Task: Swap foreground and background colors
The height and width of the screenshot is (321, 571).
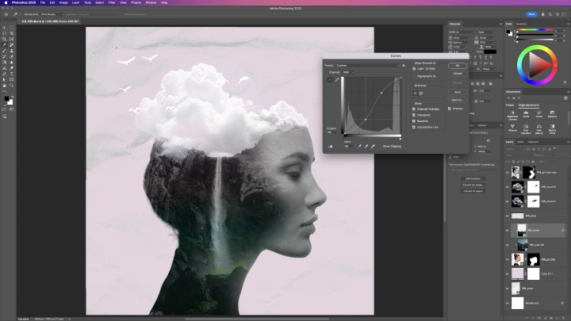Action: (x=12, y=97)
